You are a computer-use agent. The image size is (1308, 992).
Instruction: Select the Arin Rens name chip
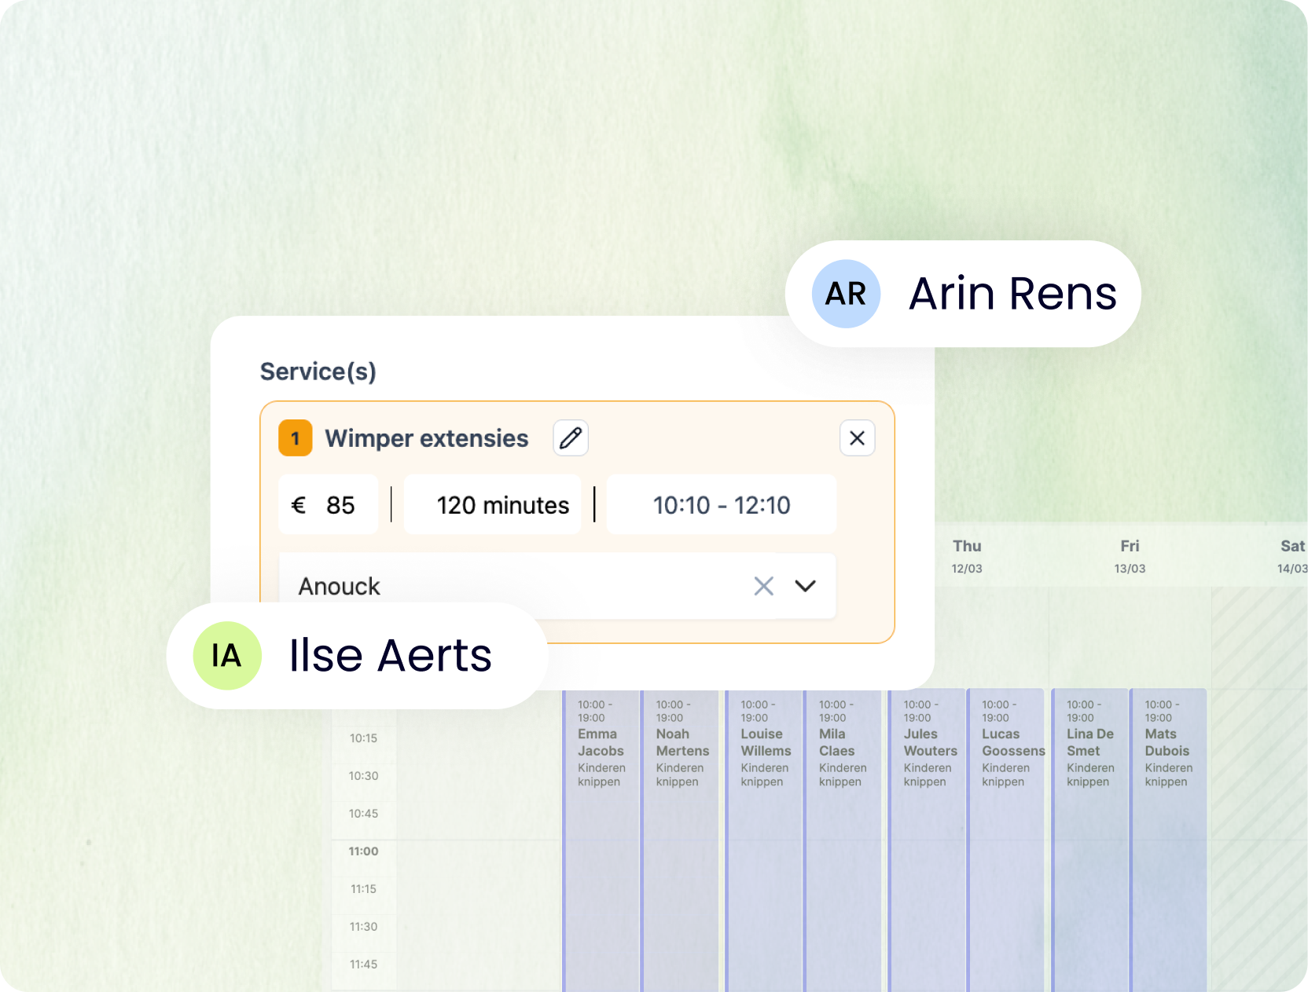click(963, 294)
